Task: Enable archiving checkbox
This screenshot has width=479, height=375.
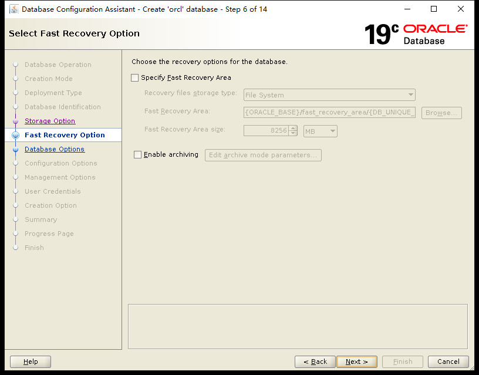Action: pyautogui.click(x=138, y=154)
